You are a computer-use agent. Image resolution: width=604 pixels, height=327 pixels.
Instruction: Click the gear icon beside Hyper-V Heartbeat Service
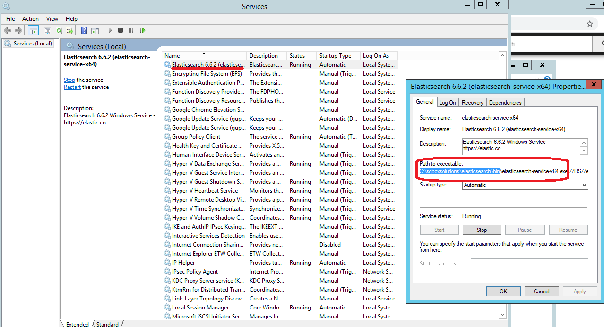[167, 190]
